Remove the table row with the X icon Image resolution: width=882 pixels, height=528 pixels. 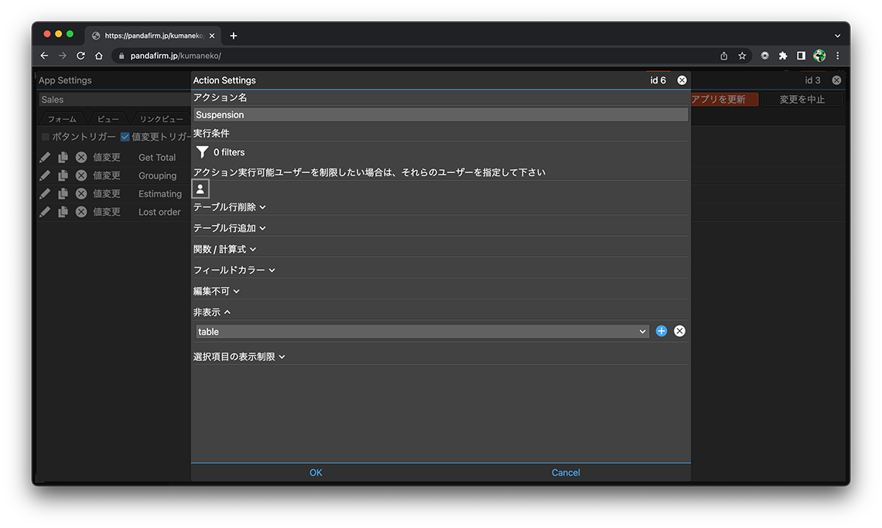click(679, 331)
